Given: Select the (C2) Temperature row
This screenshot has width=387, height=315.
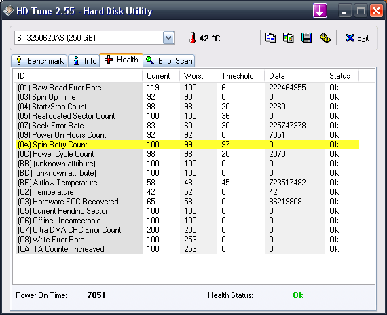Looking at the screenshot, I should (187, 192).
